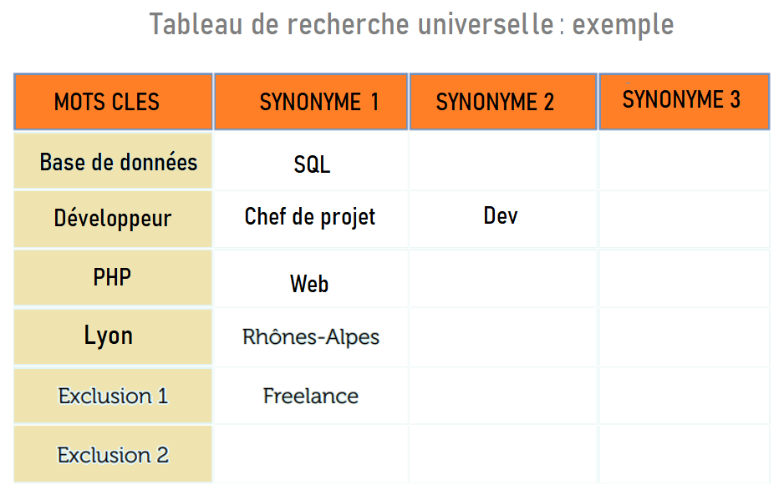Click empty Synonyme 3 cell in Lyon row
This screenshot has height=495, width=784.
tap(684, 336)
